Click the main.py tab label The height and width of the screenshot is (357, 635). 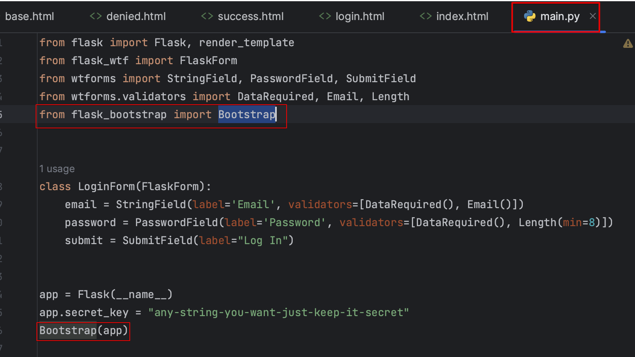click(x=560, y=16)
